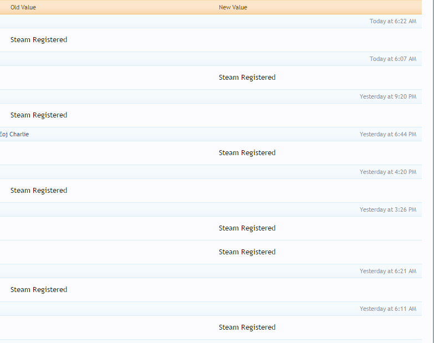Viewport: 434px width, 343px height.
Task: Select the Yesterday at 3:26 PM timestamp
Action: coord(388,209)
